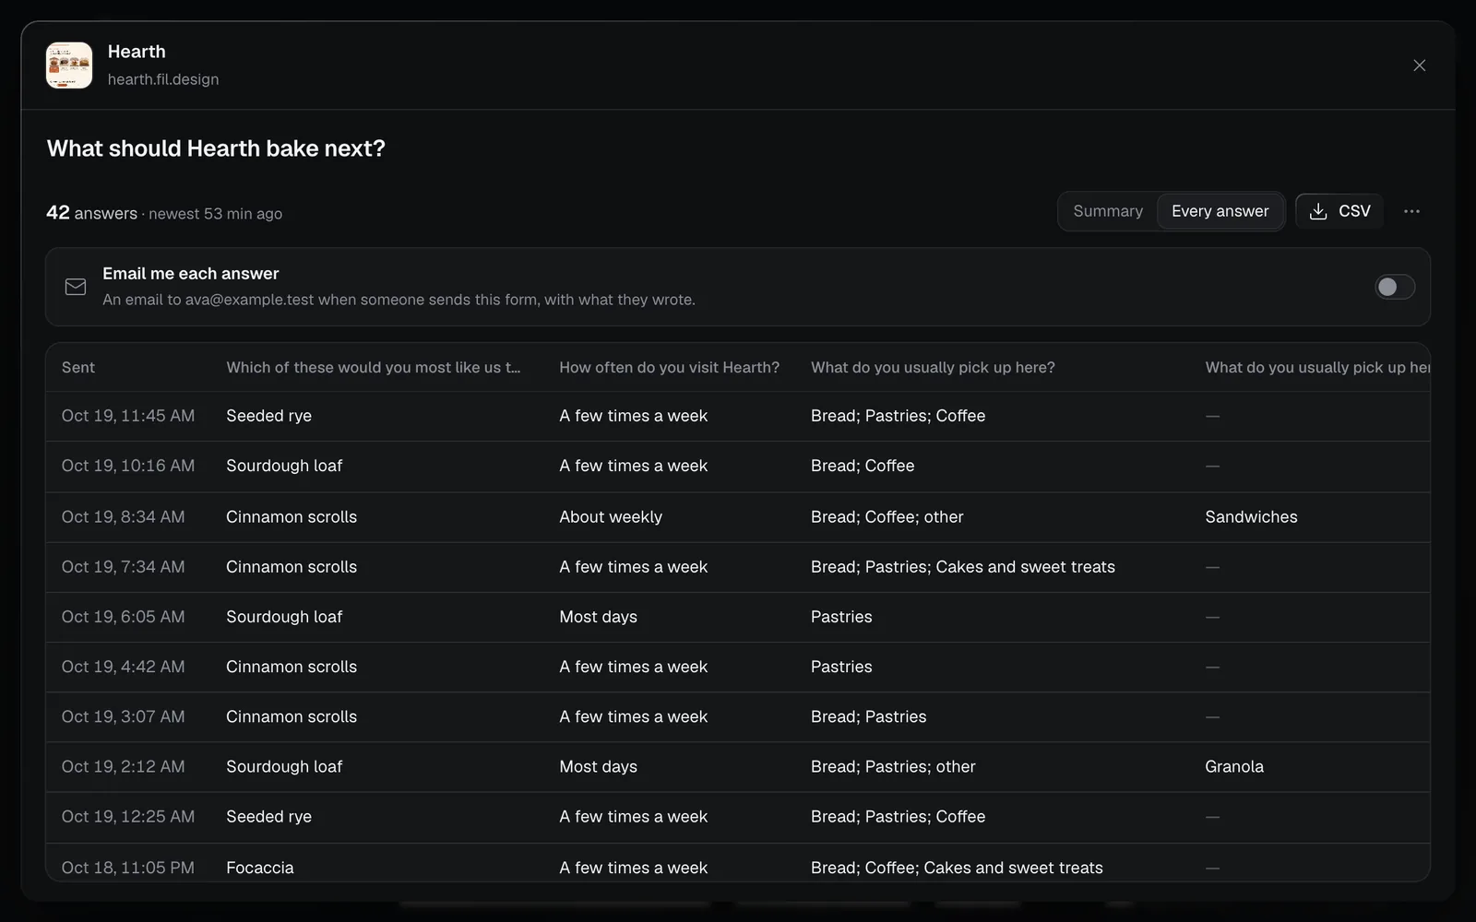
Task: Click the Sent column header
Action: click(x=78, y=367)
